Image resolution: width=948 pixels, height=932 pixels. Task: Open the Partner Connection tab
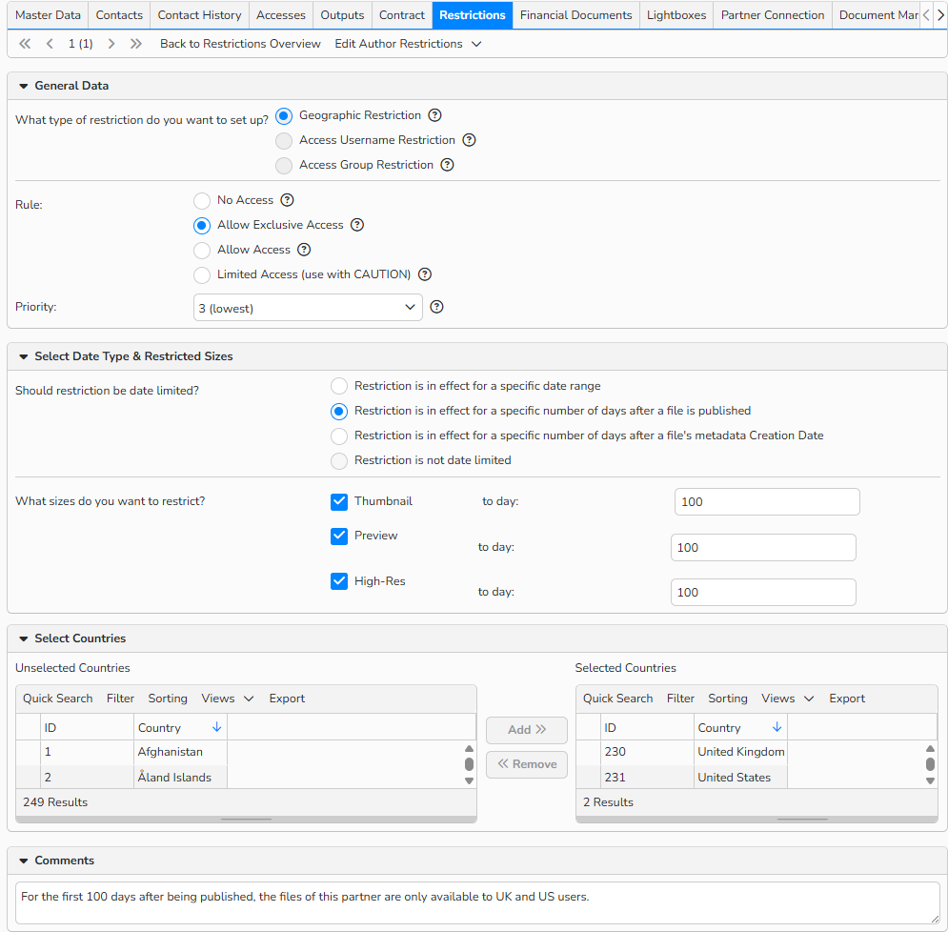tap(772, 15)
